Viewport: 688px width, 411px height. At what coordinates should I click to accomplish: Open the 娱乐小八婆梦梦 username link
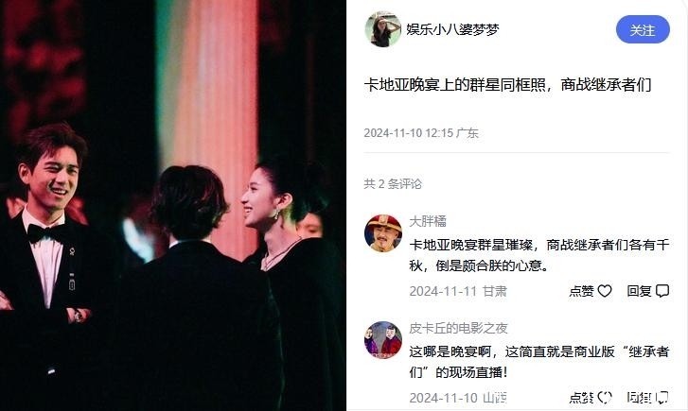click(x=452, y=29)
